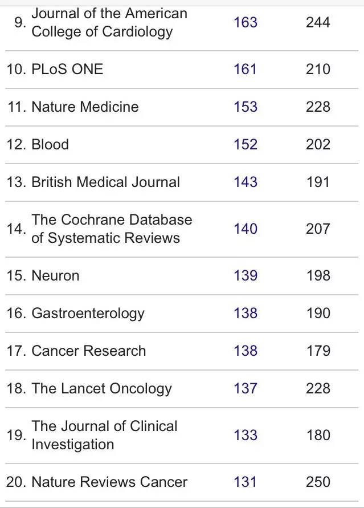Screen dimensions: 364x508
Task: Open British Medical Journal h5-index 143
Action: point(246,182)
